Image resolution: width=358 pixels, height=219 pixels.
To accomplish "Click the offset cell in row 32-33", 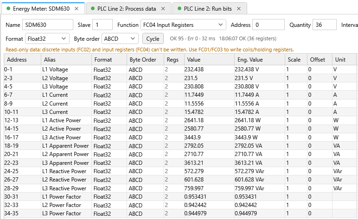I will (320, 205).
